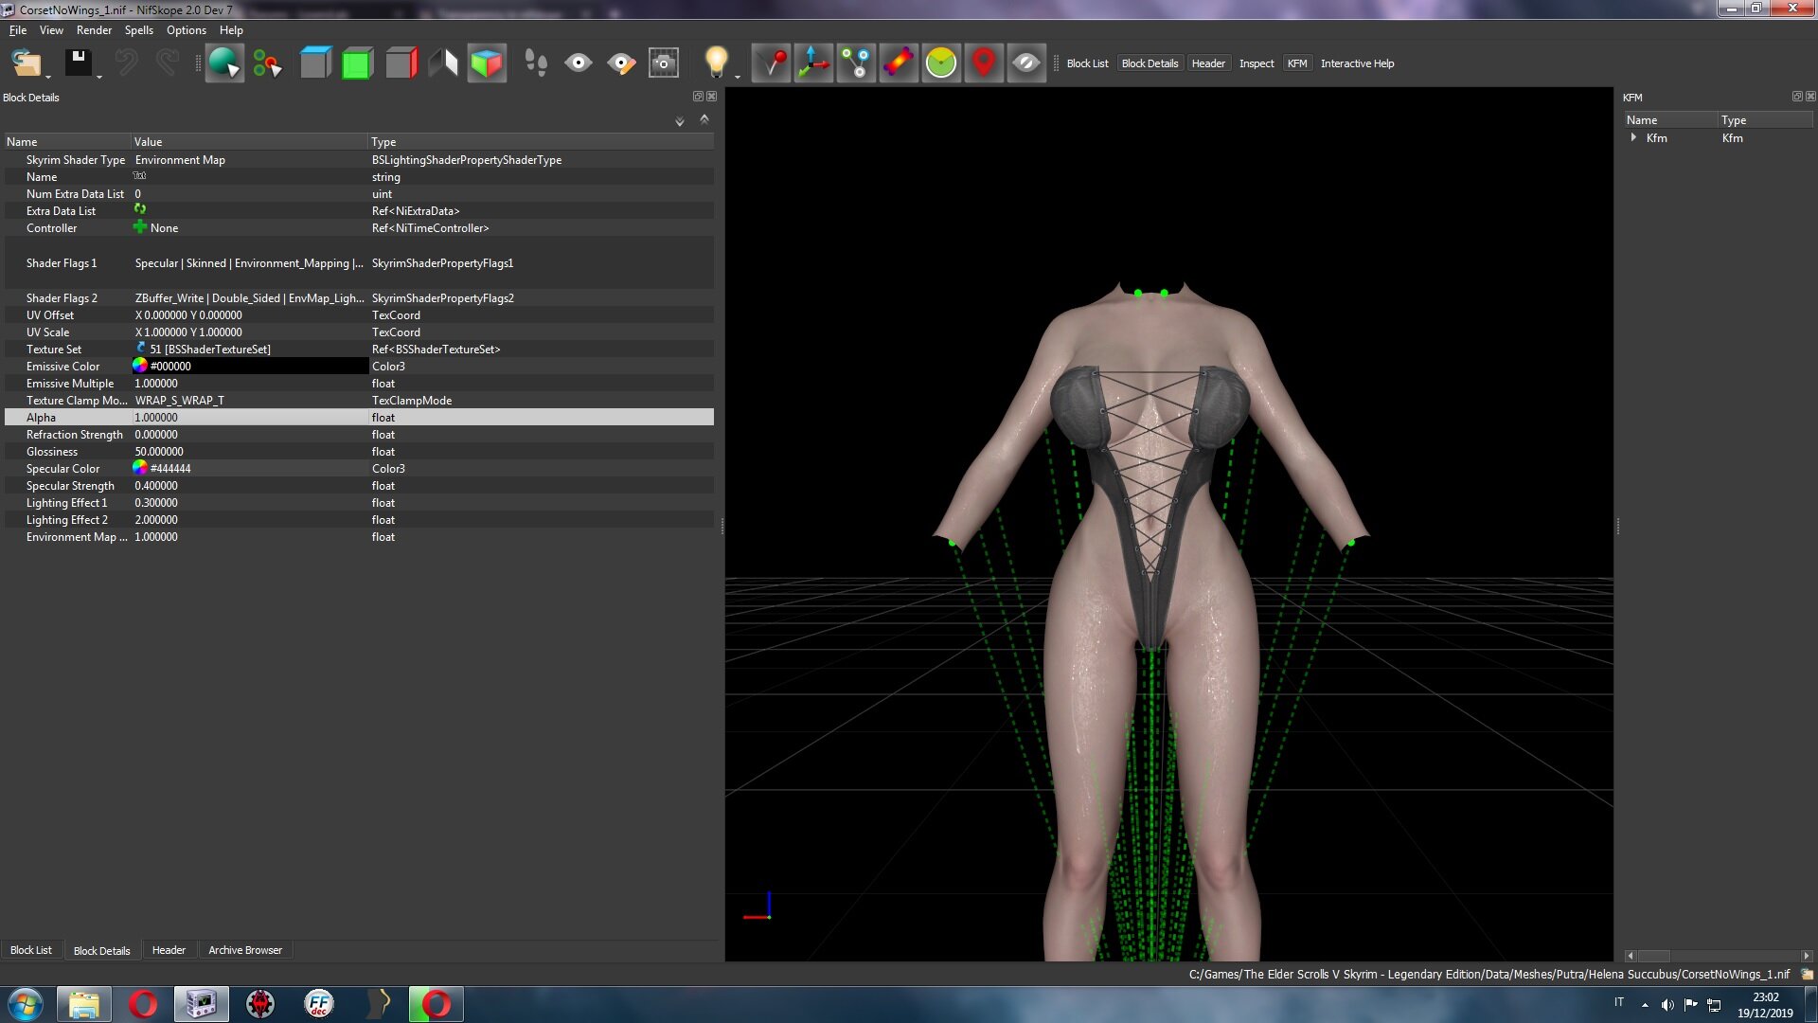Click the Redo arrow icon
The width and height of the screenshot is (1818, 1023).
tap(168, 63)
